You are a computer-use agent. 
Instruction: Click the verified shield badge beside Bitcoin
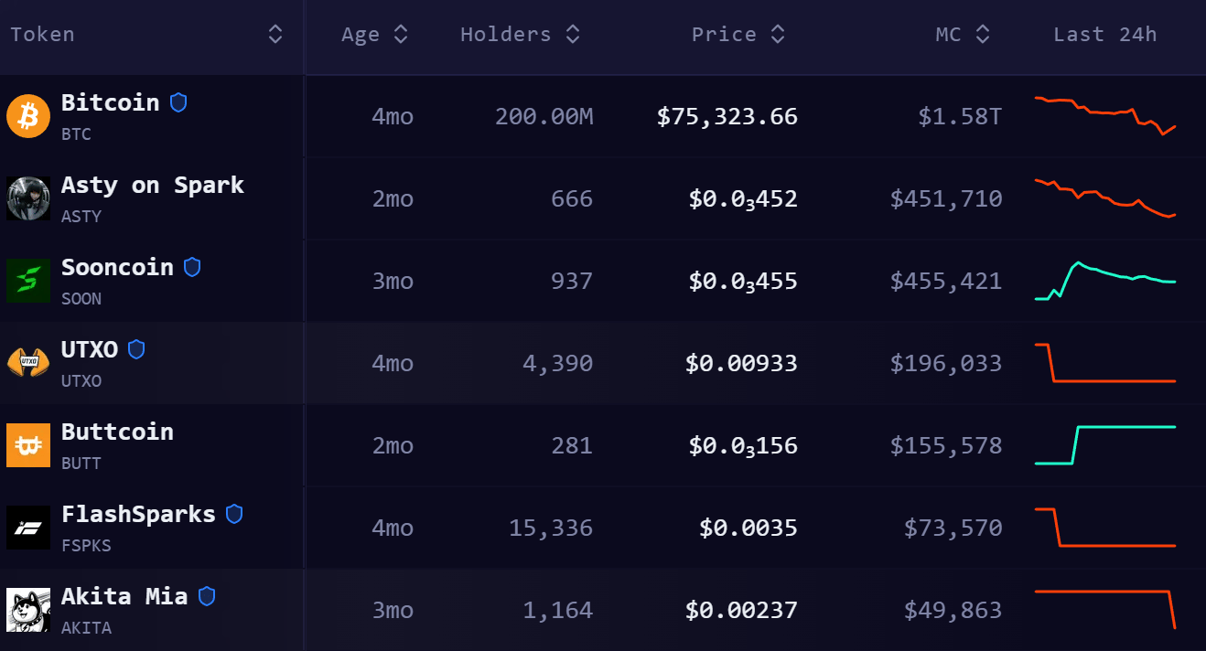[x=178, y=102]
